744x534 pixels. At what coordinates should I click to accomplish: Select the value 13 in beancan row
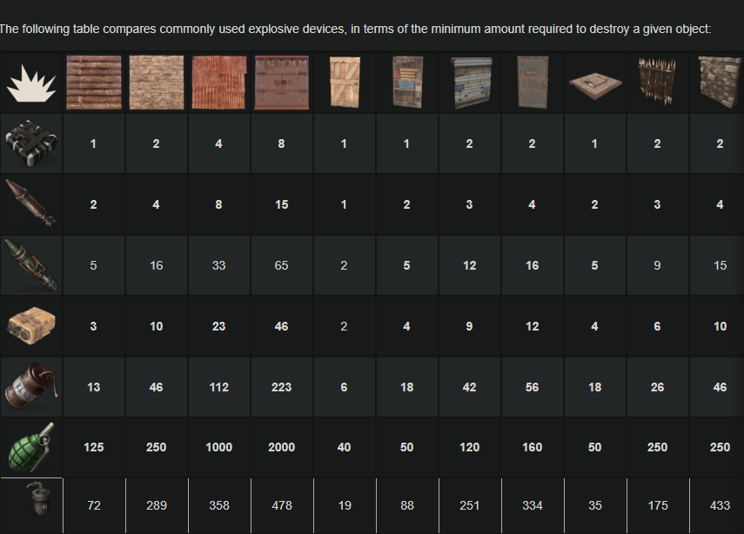point(93,387)
